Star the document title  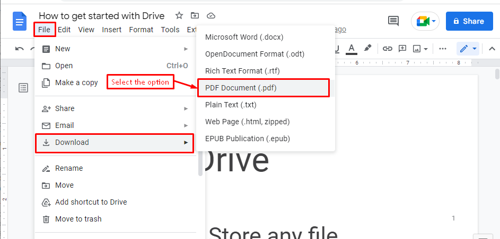(x=179, y=15)
